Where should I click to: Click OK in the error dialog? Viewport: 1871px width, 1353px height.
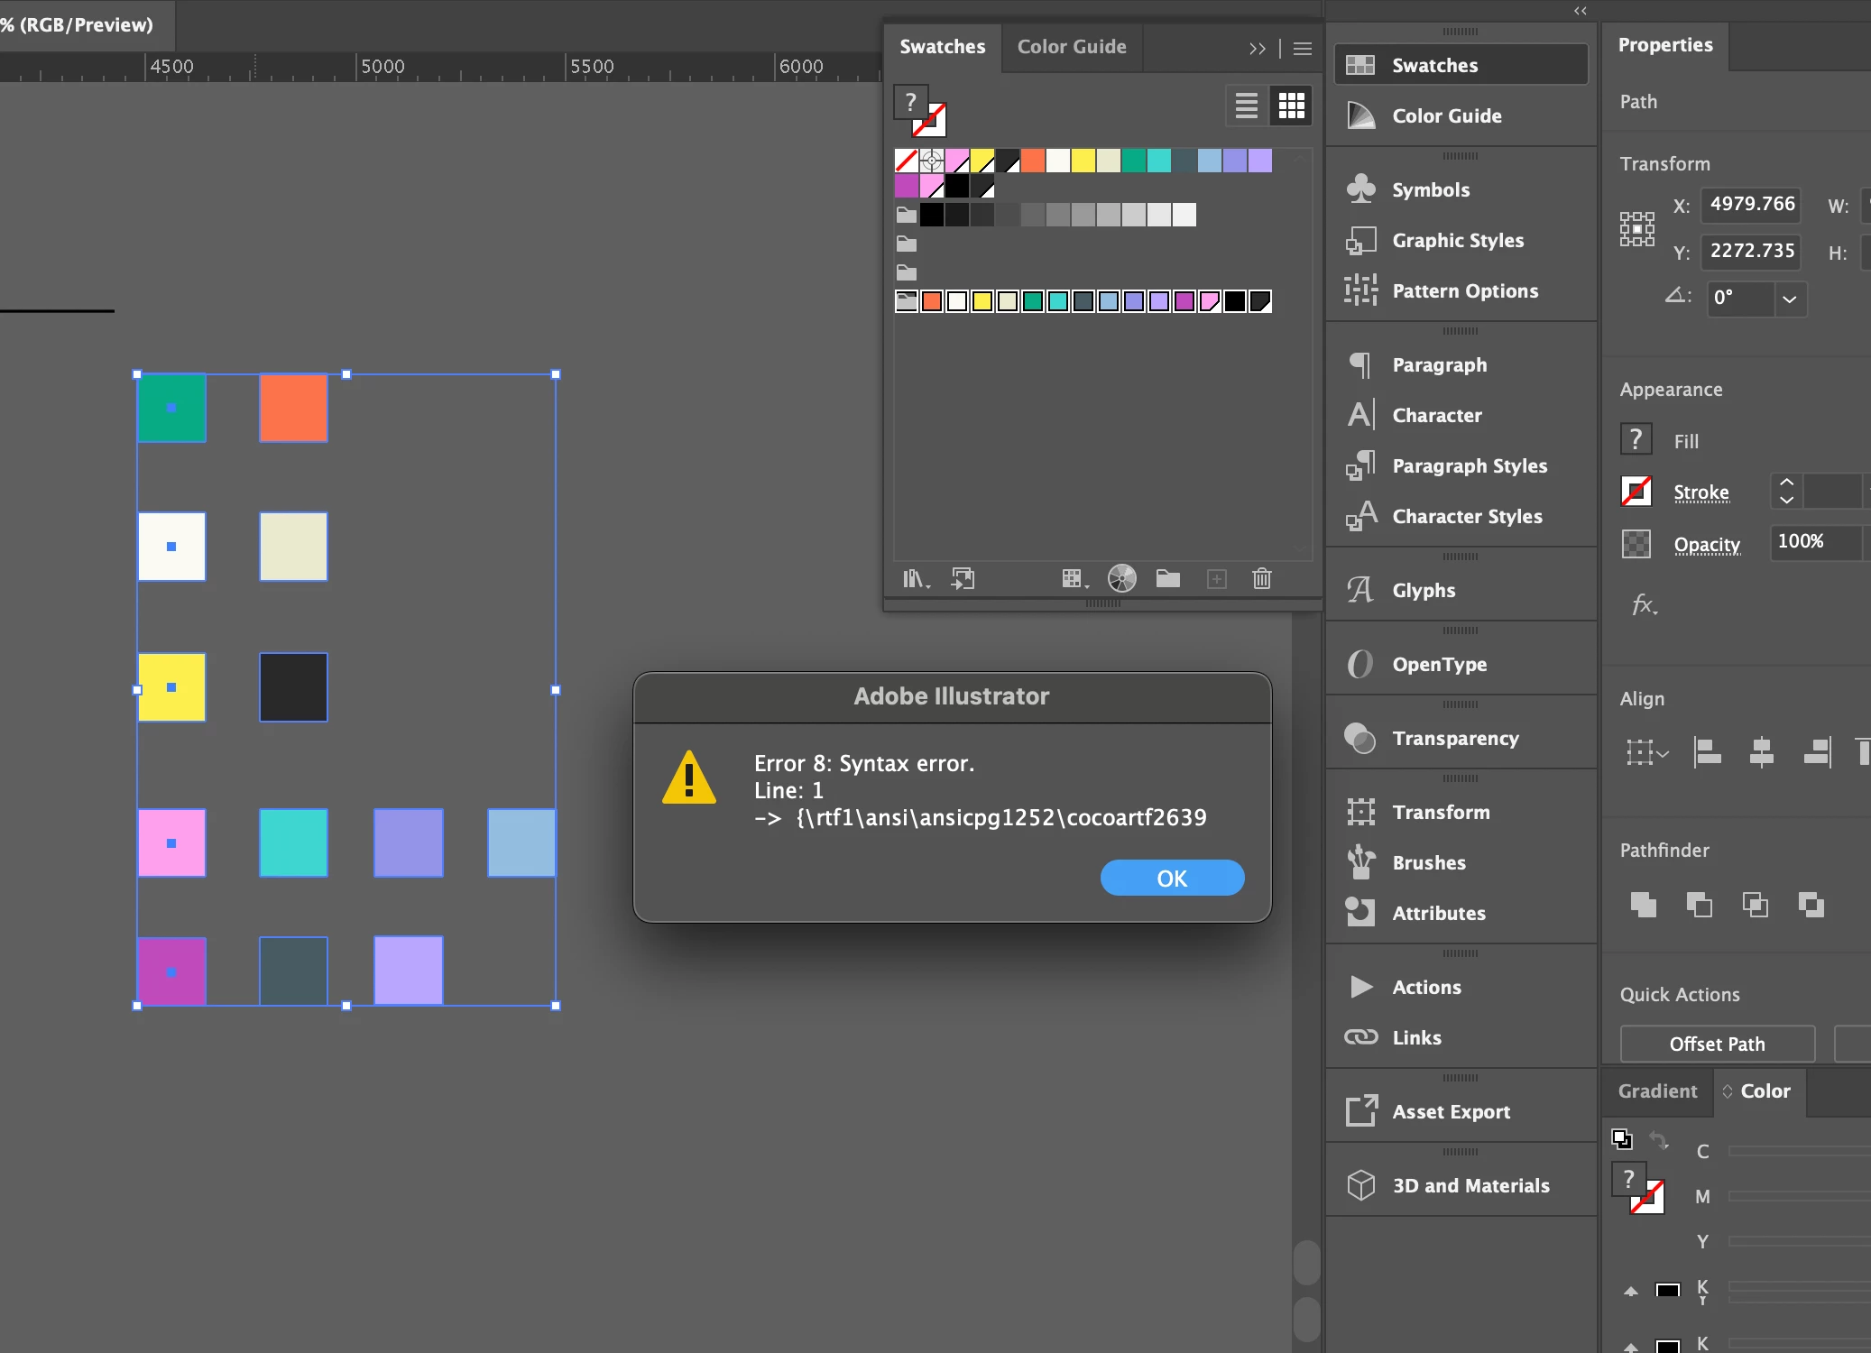pyautogui.click(x=1171, y=878)
